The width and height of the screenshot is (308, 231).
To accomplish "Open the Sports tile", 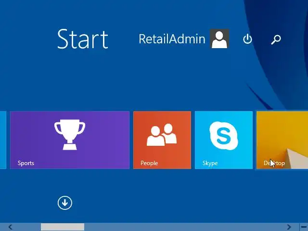I will tap(70, 140).
